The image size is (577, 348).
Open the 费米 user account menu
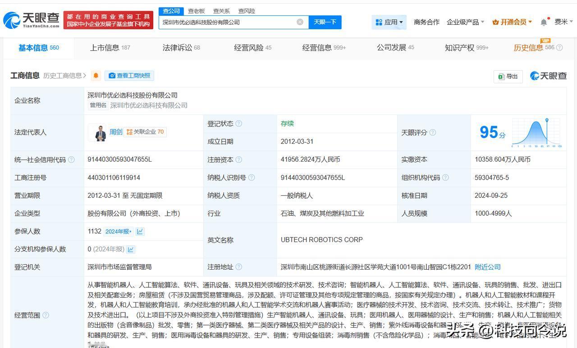click(563, 22)
